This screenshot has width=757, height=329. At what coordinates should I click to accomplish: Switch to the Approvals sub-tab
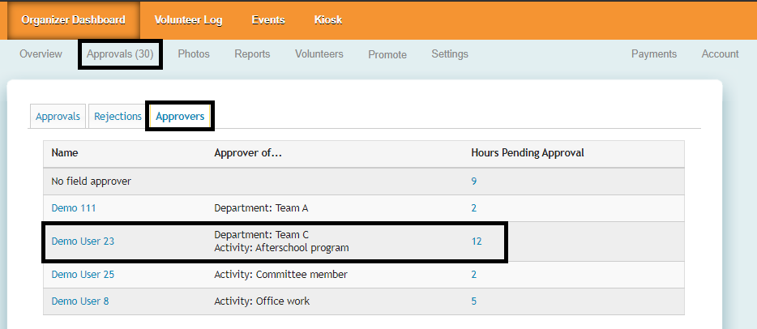pos(58,117)
